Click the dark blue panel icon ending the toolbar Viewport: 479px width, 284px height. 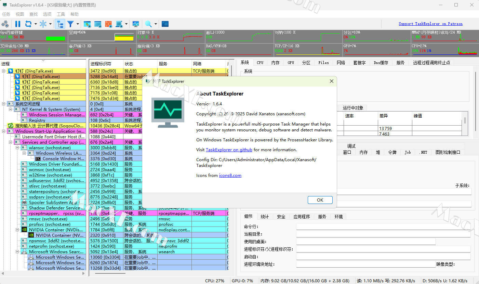click(165, 24)
